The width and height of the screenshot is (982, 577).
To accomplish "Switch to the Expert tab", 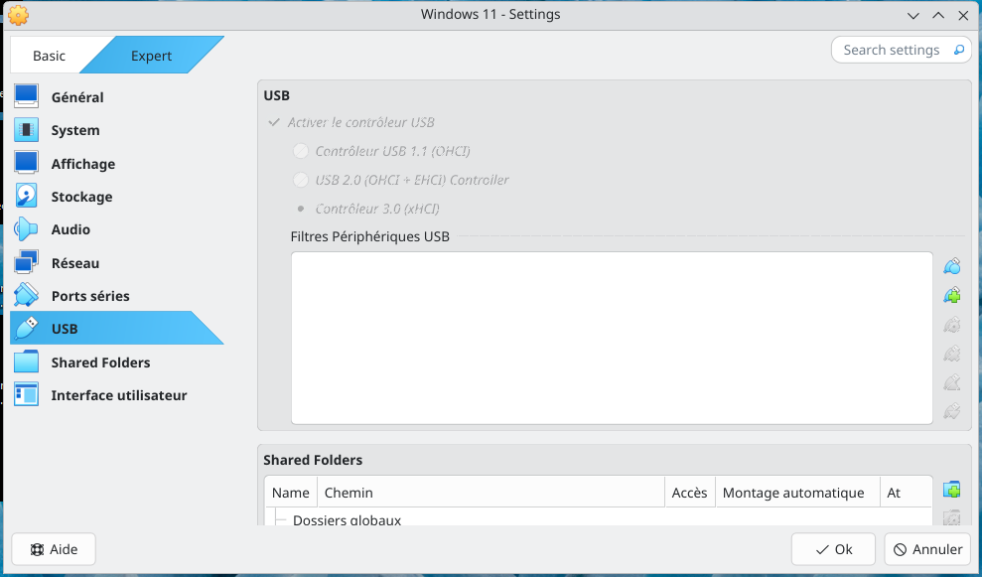I will click(x=152, y=56).
